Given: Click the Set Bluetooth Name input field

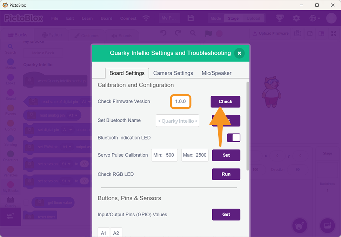Looking at the screenshot, I should point(178,121).
